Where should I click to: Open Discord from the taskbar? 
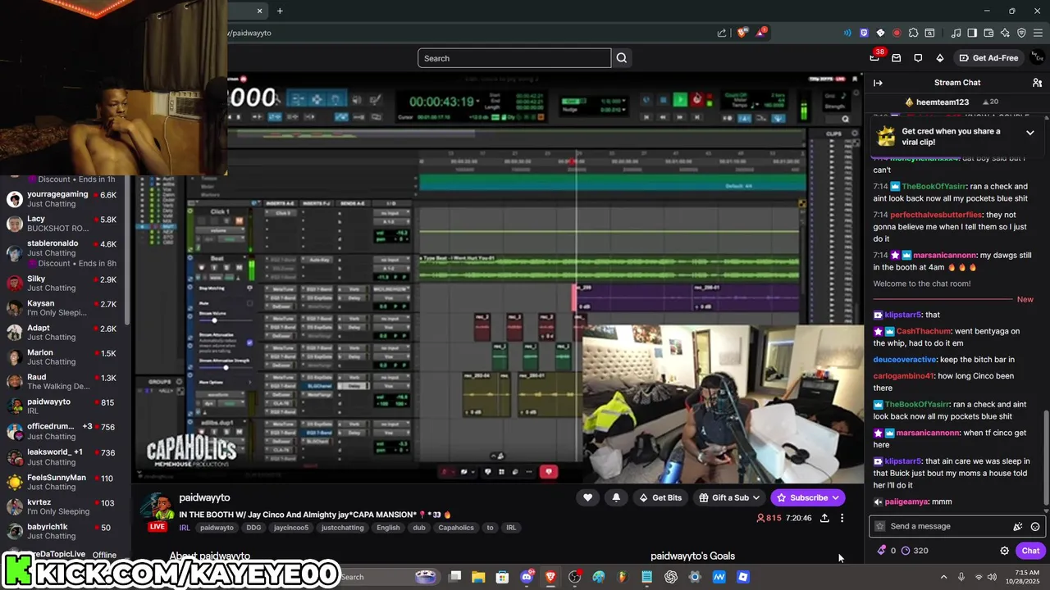[527, 577]
